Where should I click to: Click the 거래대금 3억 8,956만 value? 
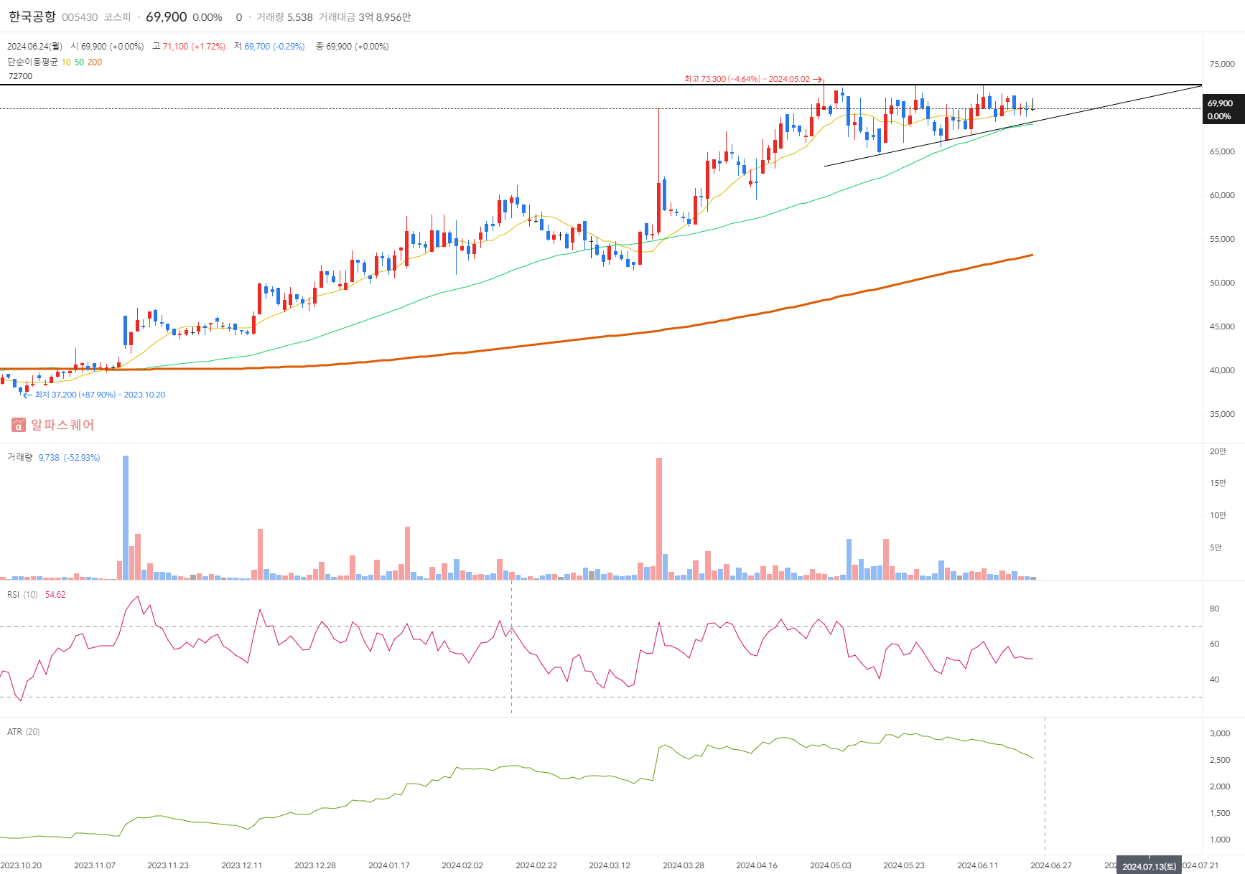[x=365, y=17]
